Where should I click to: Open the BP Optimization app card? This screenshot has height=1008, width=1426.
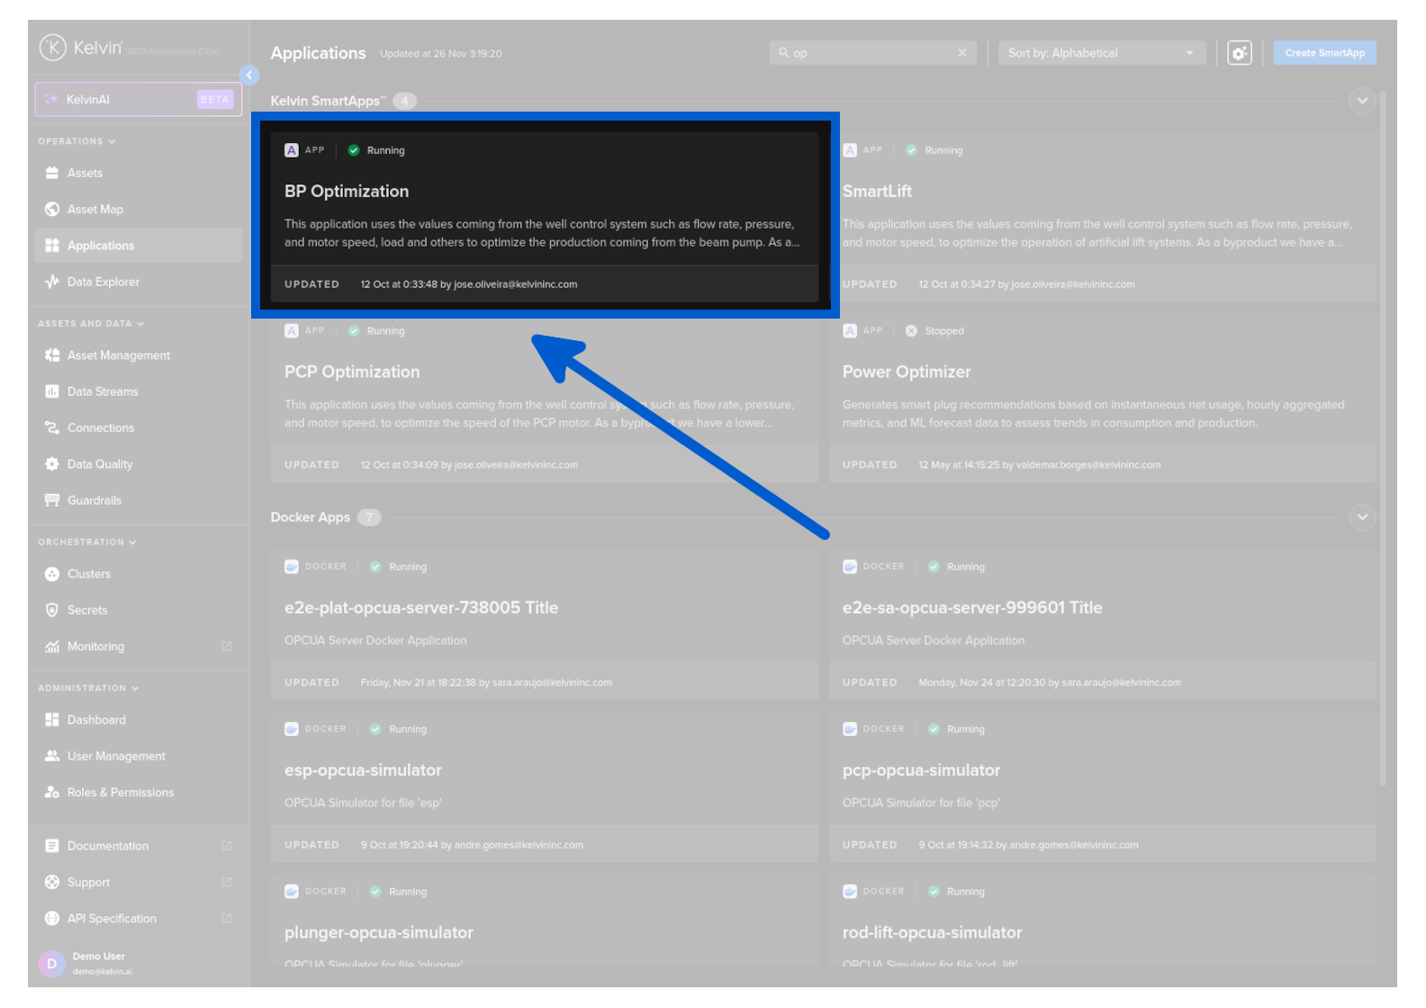tap(544, 216)
